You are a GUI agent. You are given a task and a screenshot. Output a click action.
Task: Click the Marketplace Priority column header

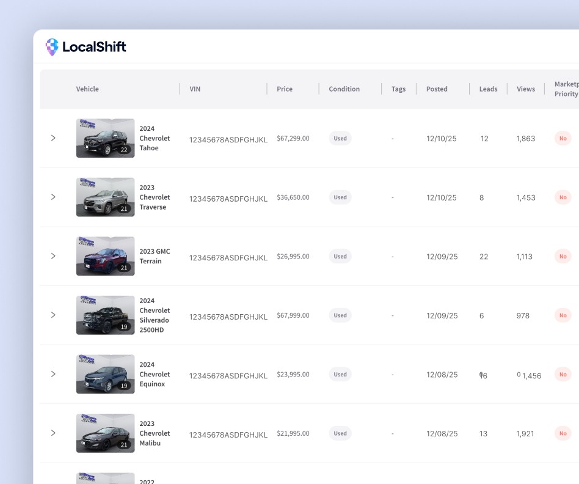(566, 89)
